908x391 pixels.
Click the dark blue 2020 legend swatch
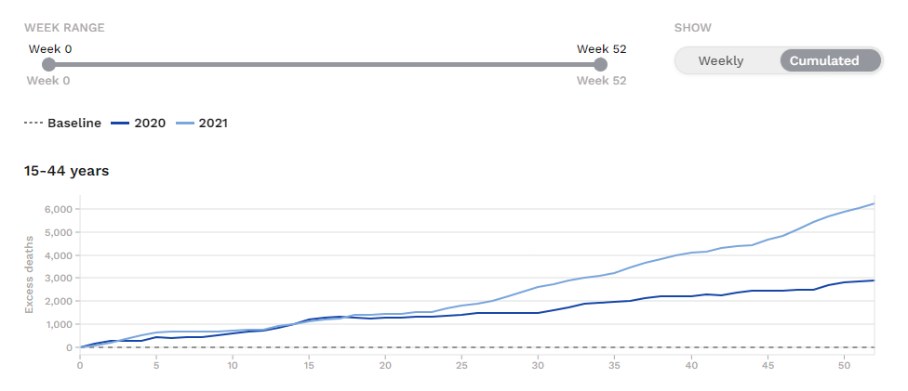(x=120, y=123)
